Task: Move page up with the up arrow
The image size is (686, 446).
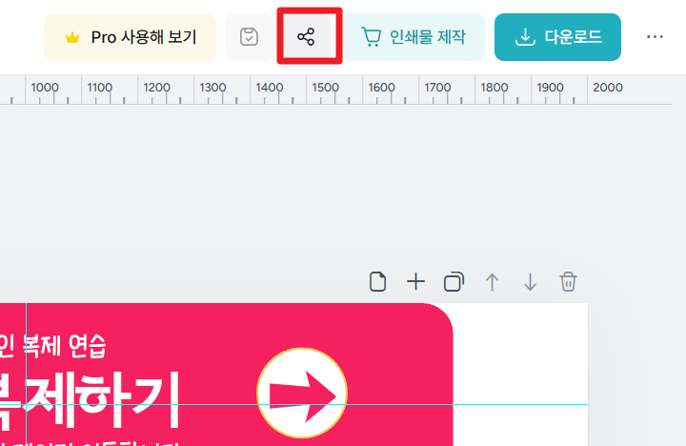Action: [492, 282]
